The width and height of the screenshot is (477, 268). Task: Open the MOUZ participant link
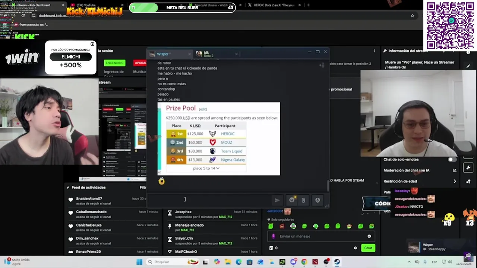coord(226,142)
